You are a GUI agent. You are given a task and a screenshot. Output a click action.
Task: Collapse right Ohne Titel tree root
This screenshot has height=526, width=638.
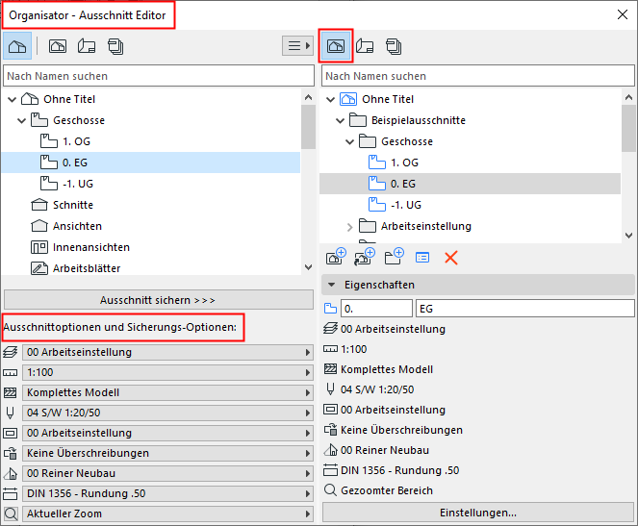[330, 99]
